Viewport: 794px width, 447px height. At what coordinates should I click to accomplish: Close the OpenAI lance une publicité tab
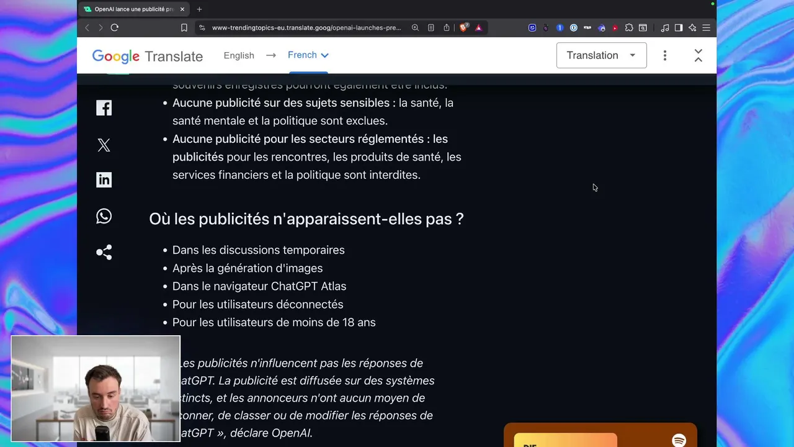tap(182, 9)
